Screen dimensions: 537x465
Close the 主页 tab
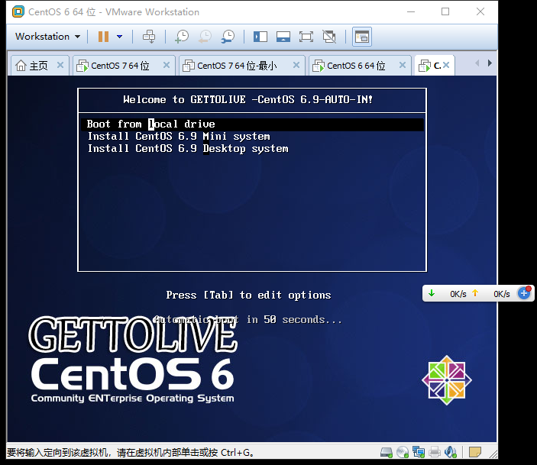click(60, 65)
